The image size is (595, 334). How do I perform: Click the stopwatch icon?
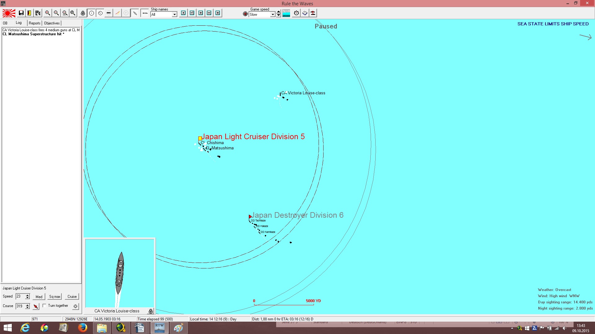point(296,13)
